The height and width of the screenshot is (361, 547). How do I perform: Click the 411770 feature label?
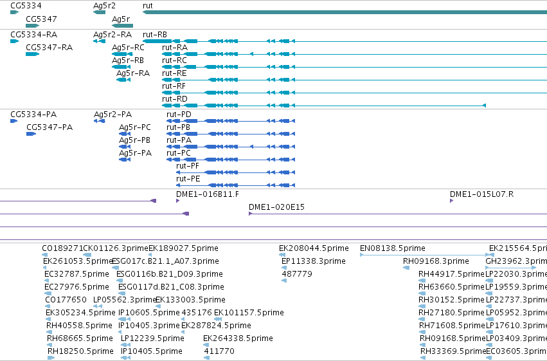(x=219, y=352)
